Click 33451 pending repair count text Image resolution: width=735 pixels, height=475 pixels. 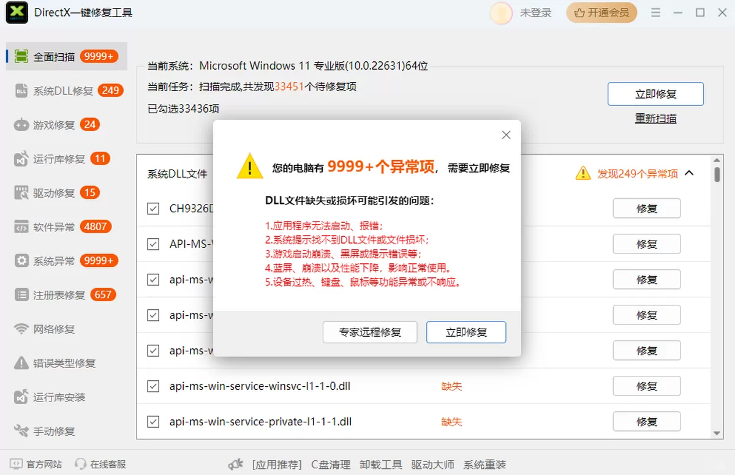(x=289, y=87)
